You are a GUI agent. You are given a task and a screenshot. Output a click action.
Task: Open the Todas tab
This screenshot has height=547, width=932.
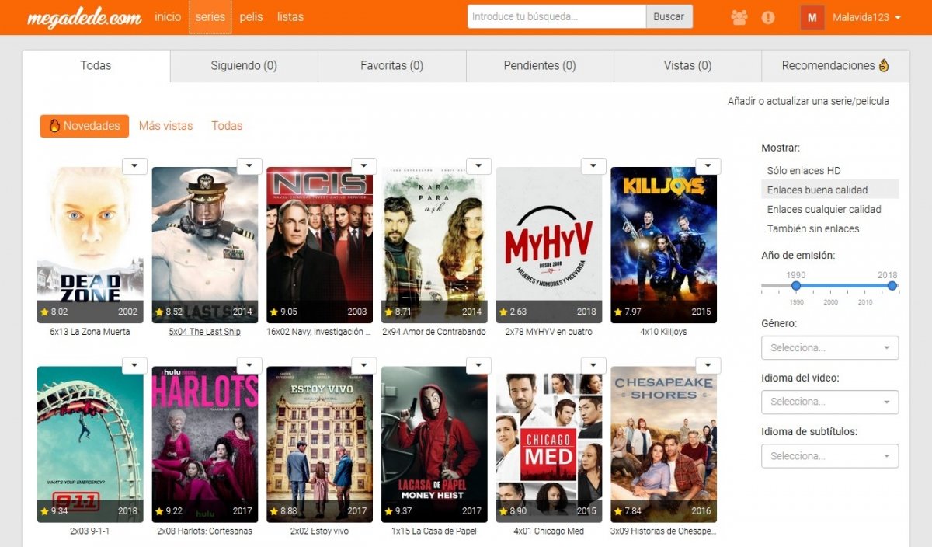pos(96,65)
